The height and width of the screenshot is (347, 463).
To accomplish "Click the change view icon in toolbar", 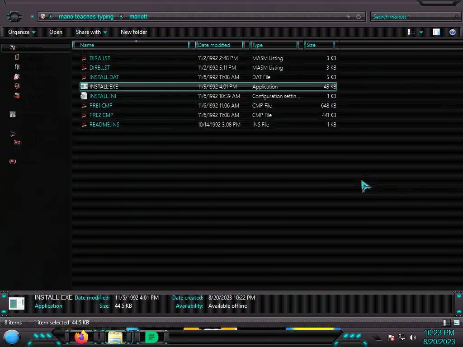I will (x=411, y=32).
